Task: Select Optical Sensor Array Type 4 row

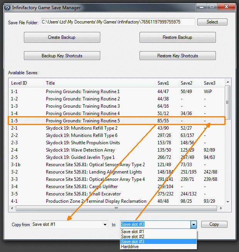Action: tap(116, 179)
